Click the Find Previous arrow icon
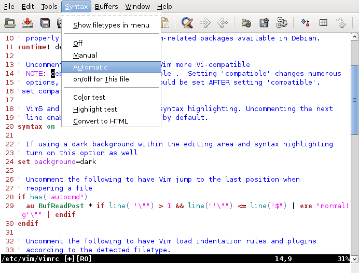This screenshot has width=359, height=273. [x=222, y=23]
